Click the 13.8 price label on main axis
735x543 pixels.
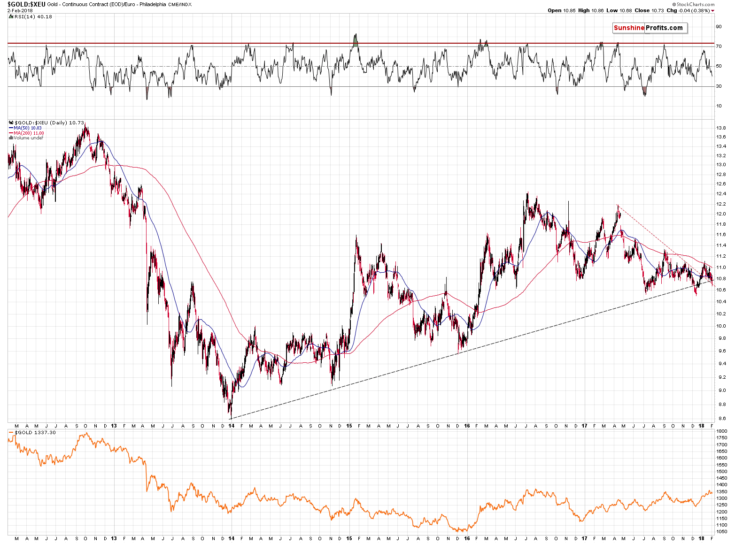tap(721, 128)
